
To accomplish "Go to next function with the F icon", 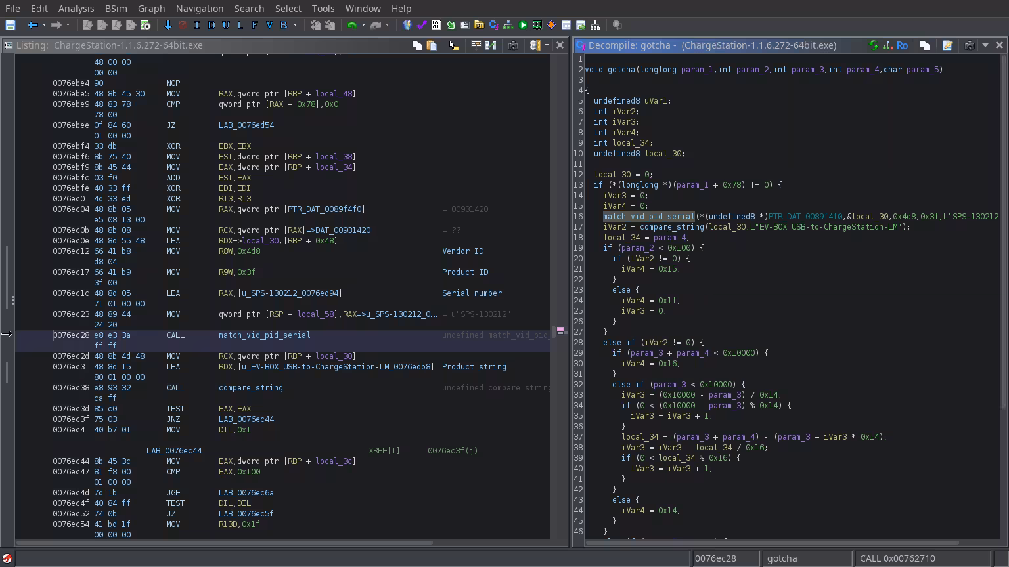I will click(254, 25).
